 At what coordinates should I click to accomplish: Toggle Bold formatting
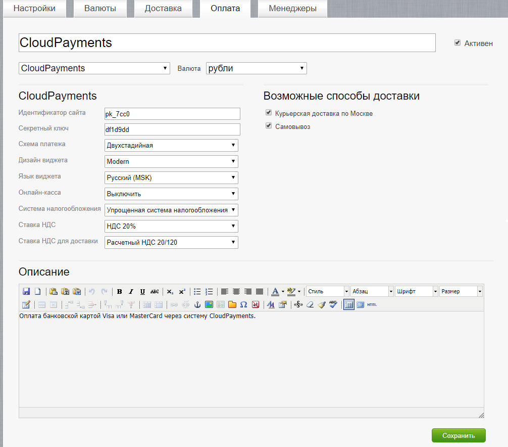(120, 291)
